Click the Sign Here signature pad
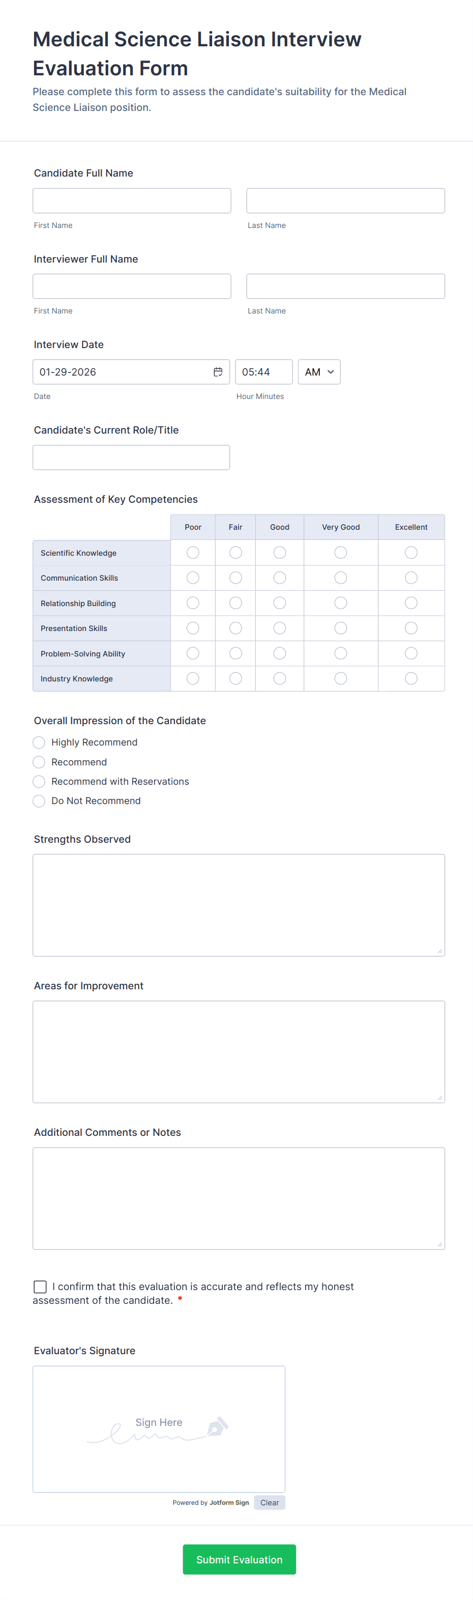This screenshot has width=473, height=1600. [x=159, y=1428]
